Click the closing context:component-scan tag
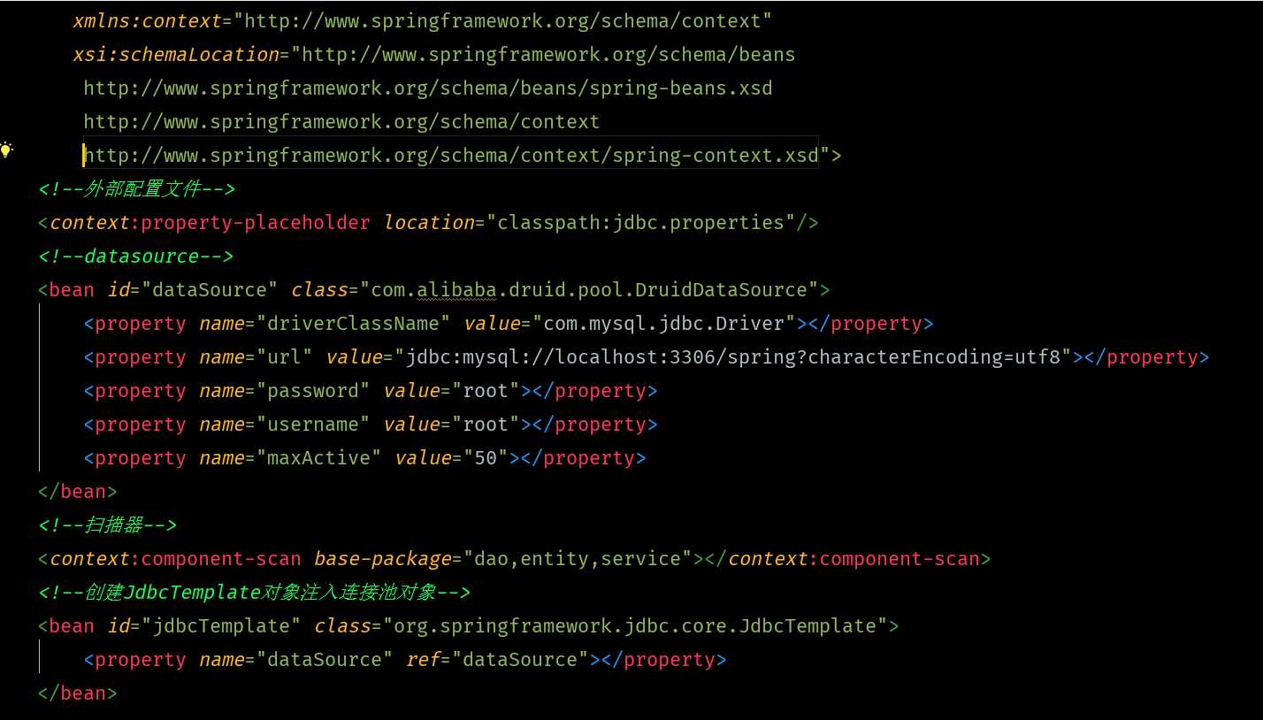The image size is (1263, 720). tap(847, 558)
